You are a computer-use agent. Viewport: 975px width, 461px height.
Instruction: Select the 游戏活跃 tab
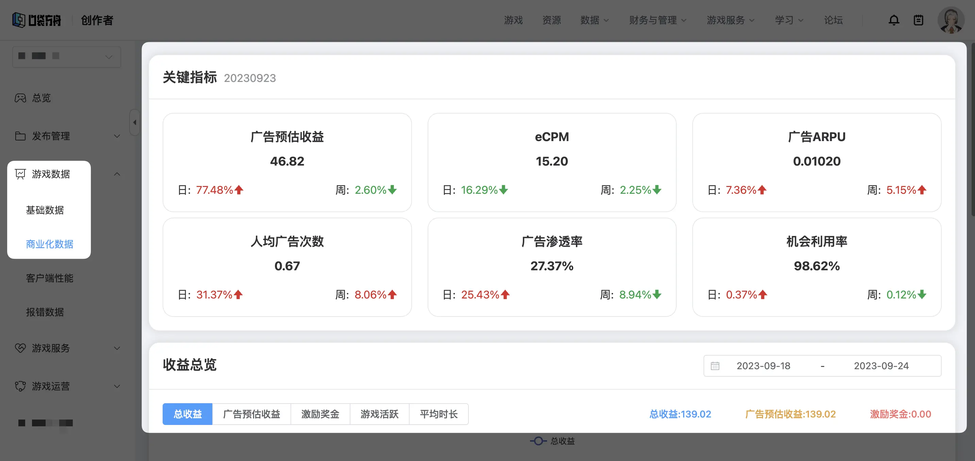point(379,414)
